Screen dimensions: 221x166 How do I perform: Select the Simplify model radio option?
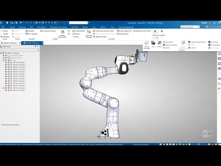(4, 34)
